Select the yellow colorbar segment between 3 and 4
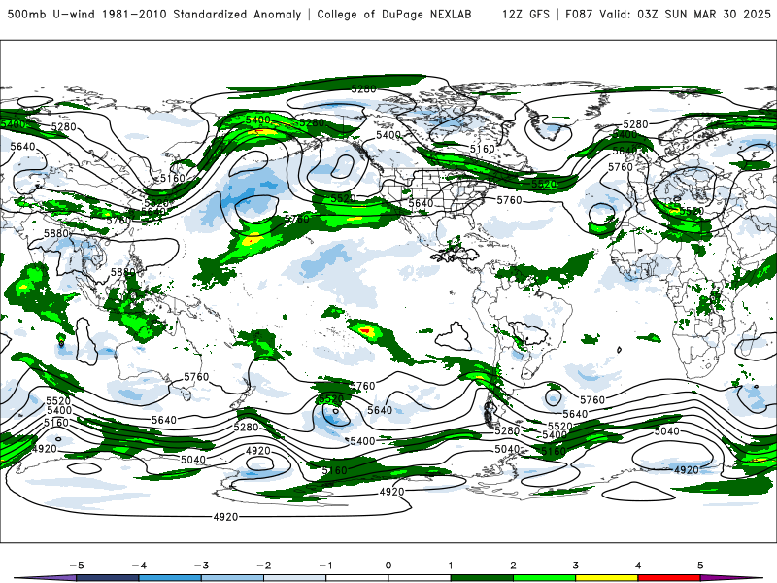This screenshot has height=583, width=777. [607, 578]
